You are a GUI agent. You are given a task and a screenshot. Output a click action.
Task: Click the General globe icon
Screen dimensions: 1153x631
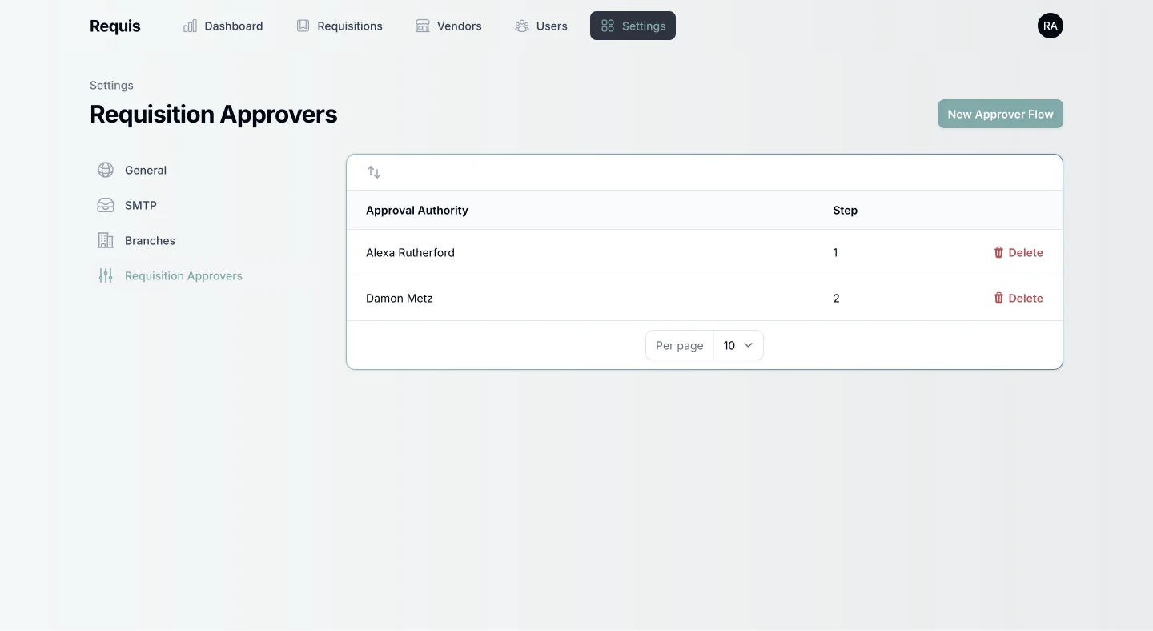106,170
